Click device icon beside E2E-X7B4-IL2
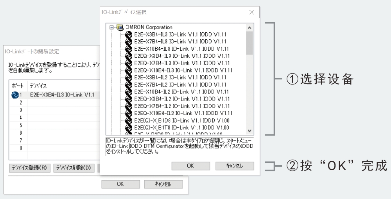Image resolution: width=391 pixels, height=199 pixels. click(x=128, y=85)
